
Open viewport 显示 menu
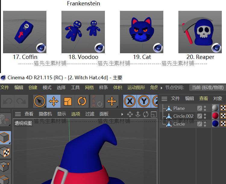(x=62, y=114)
